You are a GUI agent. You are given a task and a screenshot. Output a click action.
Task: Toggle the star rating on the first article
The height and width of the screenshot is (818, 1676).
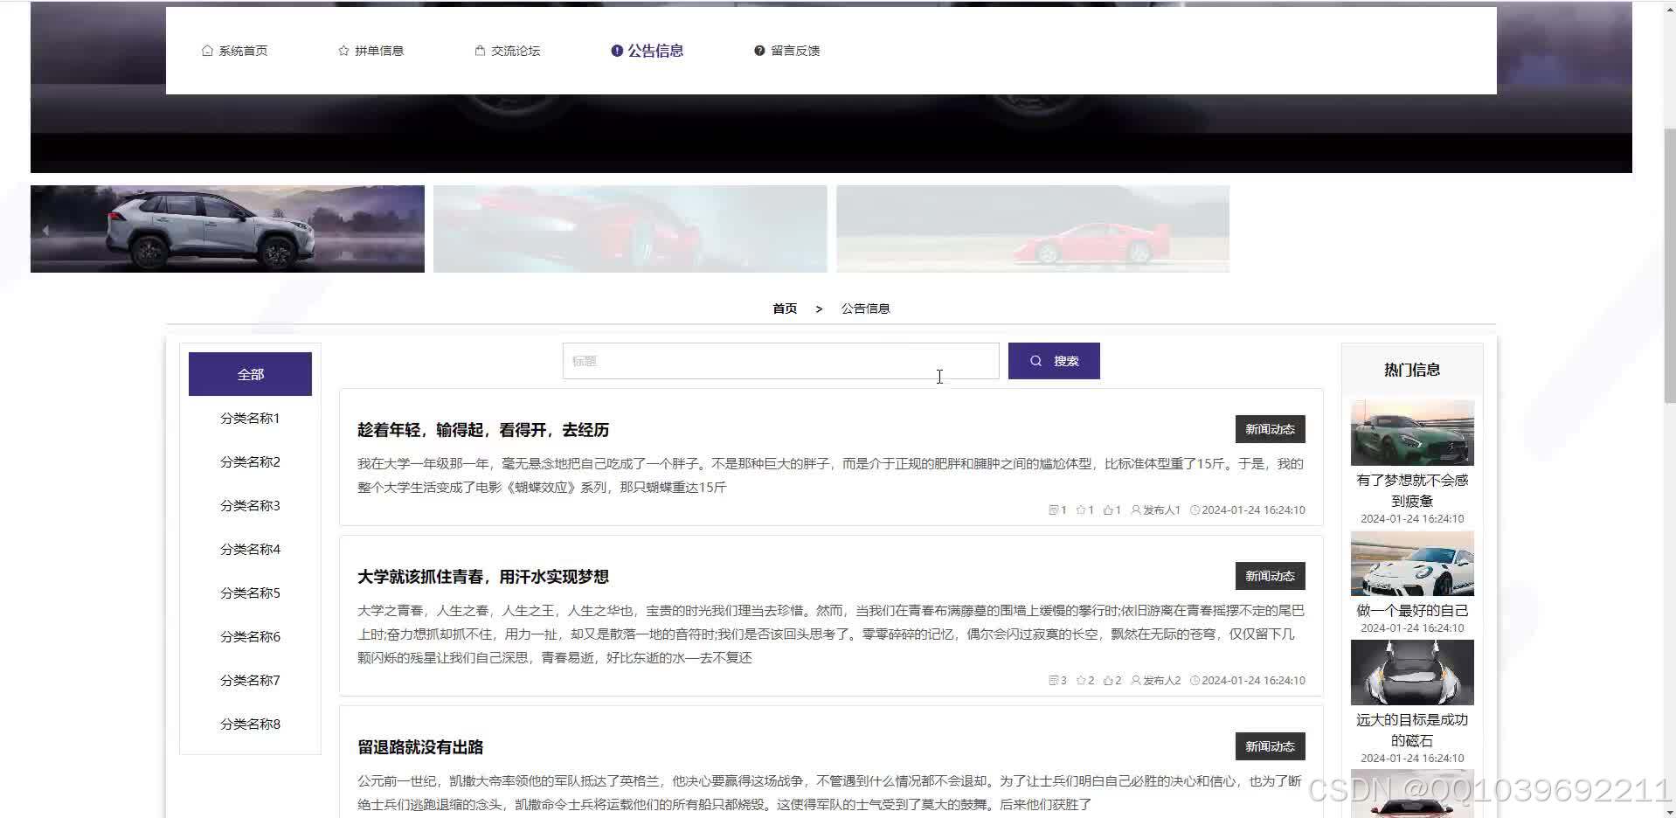coord(1081,510)
